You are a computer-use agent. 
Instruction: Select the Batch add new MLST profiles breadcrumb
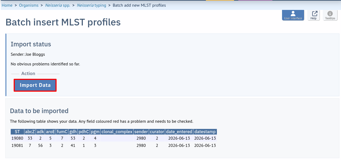139,5
